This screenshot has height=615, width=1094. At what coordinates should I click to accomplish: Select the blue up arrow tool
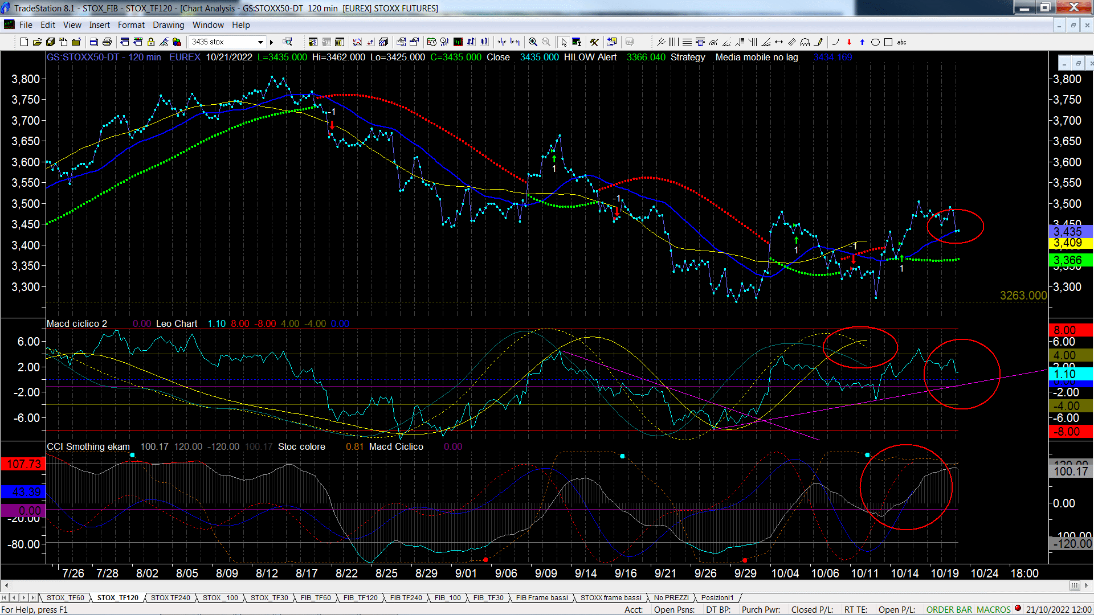point(862,42)
